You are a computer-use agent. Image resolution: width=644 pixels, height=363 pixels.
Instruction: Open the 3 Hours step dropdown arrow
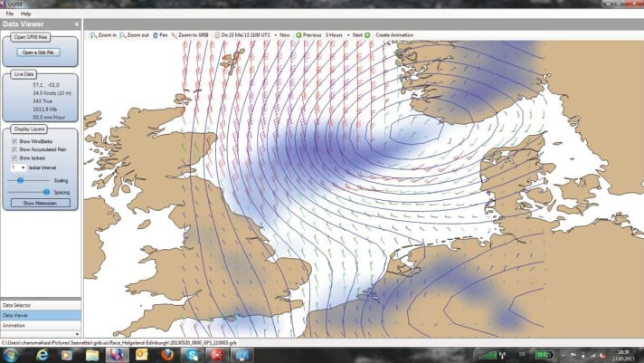pyautogui.click(x=348, y=35)
